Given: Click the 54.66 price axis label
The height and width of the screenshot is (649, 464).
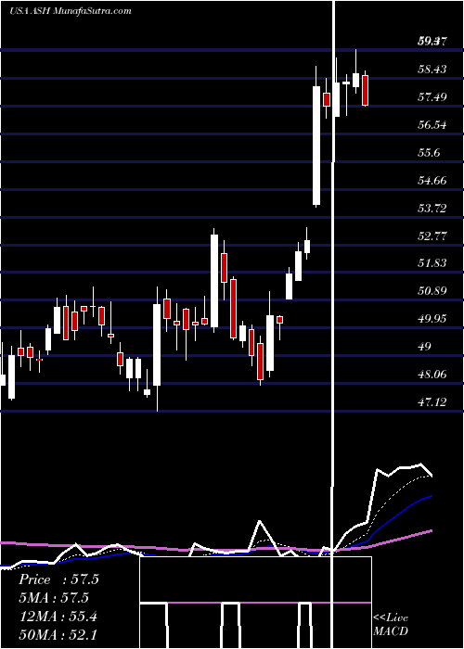Looking at the screenshot, I should (432, 180).
